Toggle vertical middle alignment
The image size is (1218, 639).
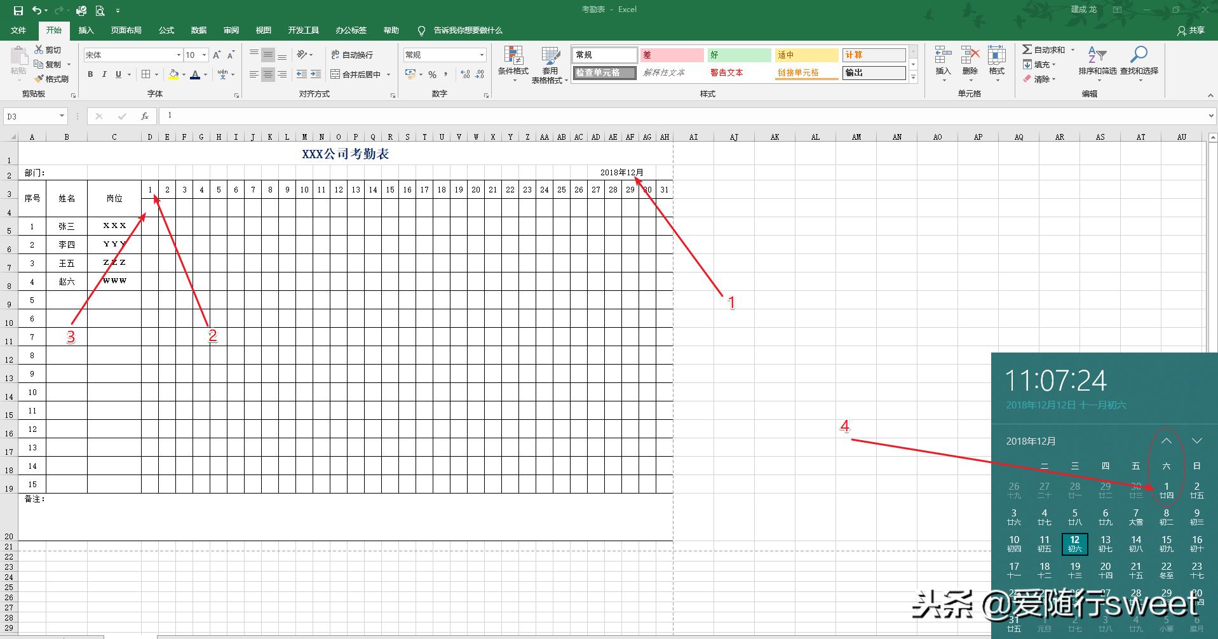pos(268,55)
